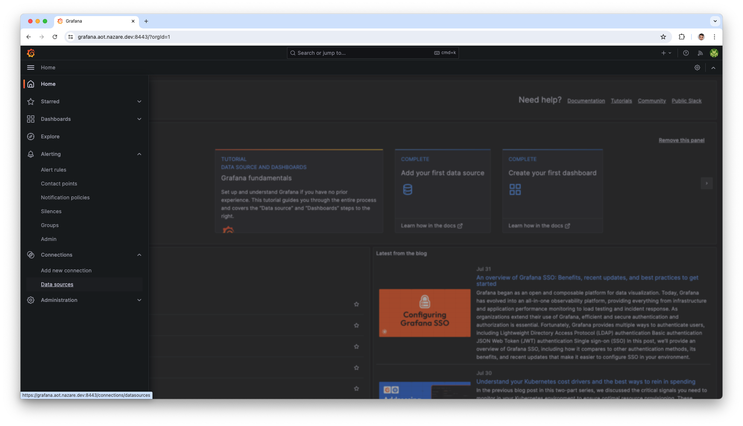Toggle the hamburger menu next to Home breadcrumb
Screen dimensions: 743x426
(x=31, y=68)
